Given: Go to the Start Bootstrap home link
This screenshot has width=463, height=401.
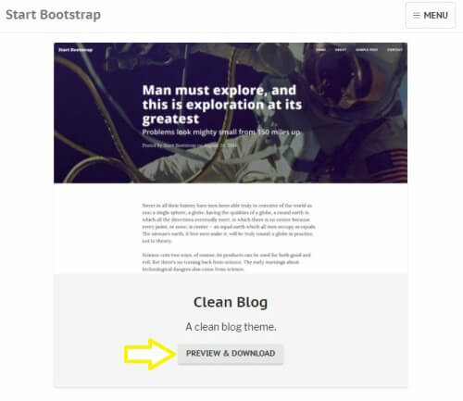Looking at the screenshot, I should pyautogui.click(x=53, y=15).
